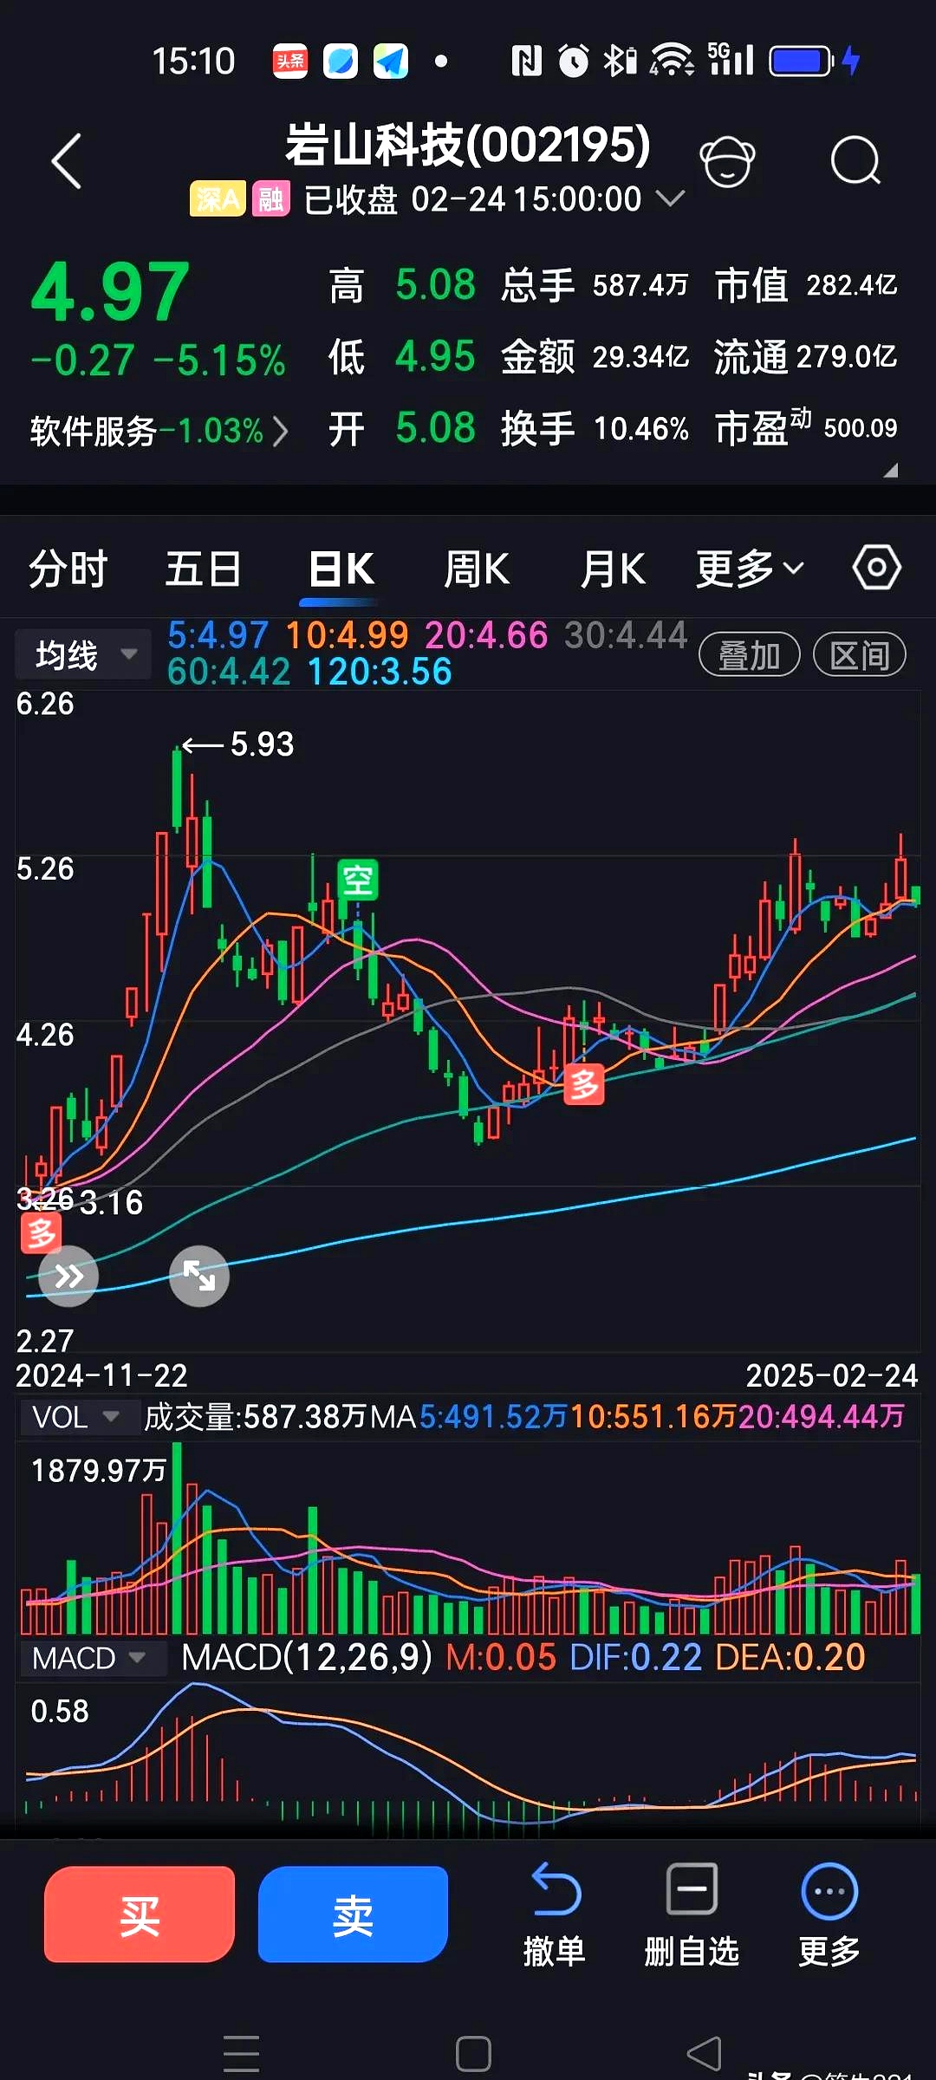Tap the 撤单 undo icon
936x2080 pixels.
(555, 1888)
